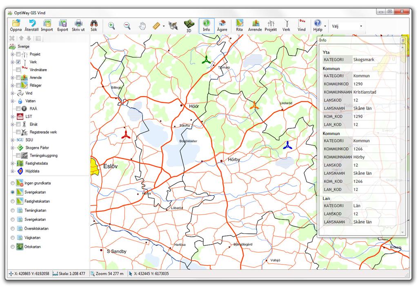
Task: Expand the SGU tree node
Action: [x=12, y=140]
